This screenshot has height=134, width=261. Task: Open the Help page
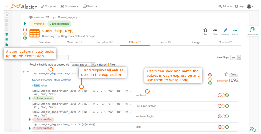pyautogui.click(x=239, y=6)
